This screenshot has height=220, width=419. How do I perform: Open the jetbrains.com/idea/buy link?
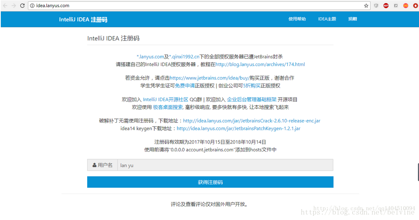[x=210, y=78]
